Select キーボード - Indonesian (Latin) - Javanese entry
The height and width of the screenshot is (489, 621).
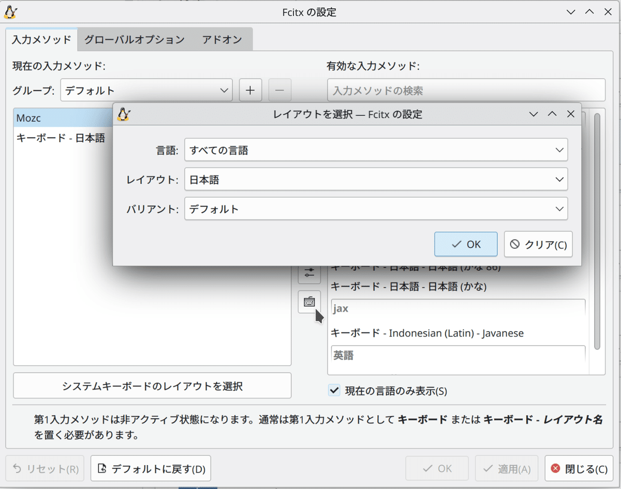[x=427, y=333]
